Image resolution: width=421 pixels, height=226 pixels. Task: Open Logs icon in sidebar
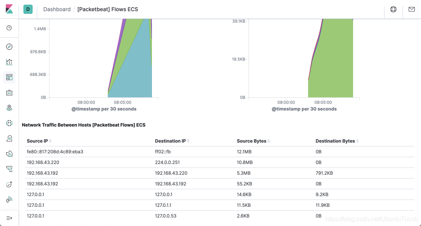pos(9,154)
